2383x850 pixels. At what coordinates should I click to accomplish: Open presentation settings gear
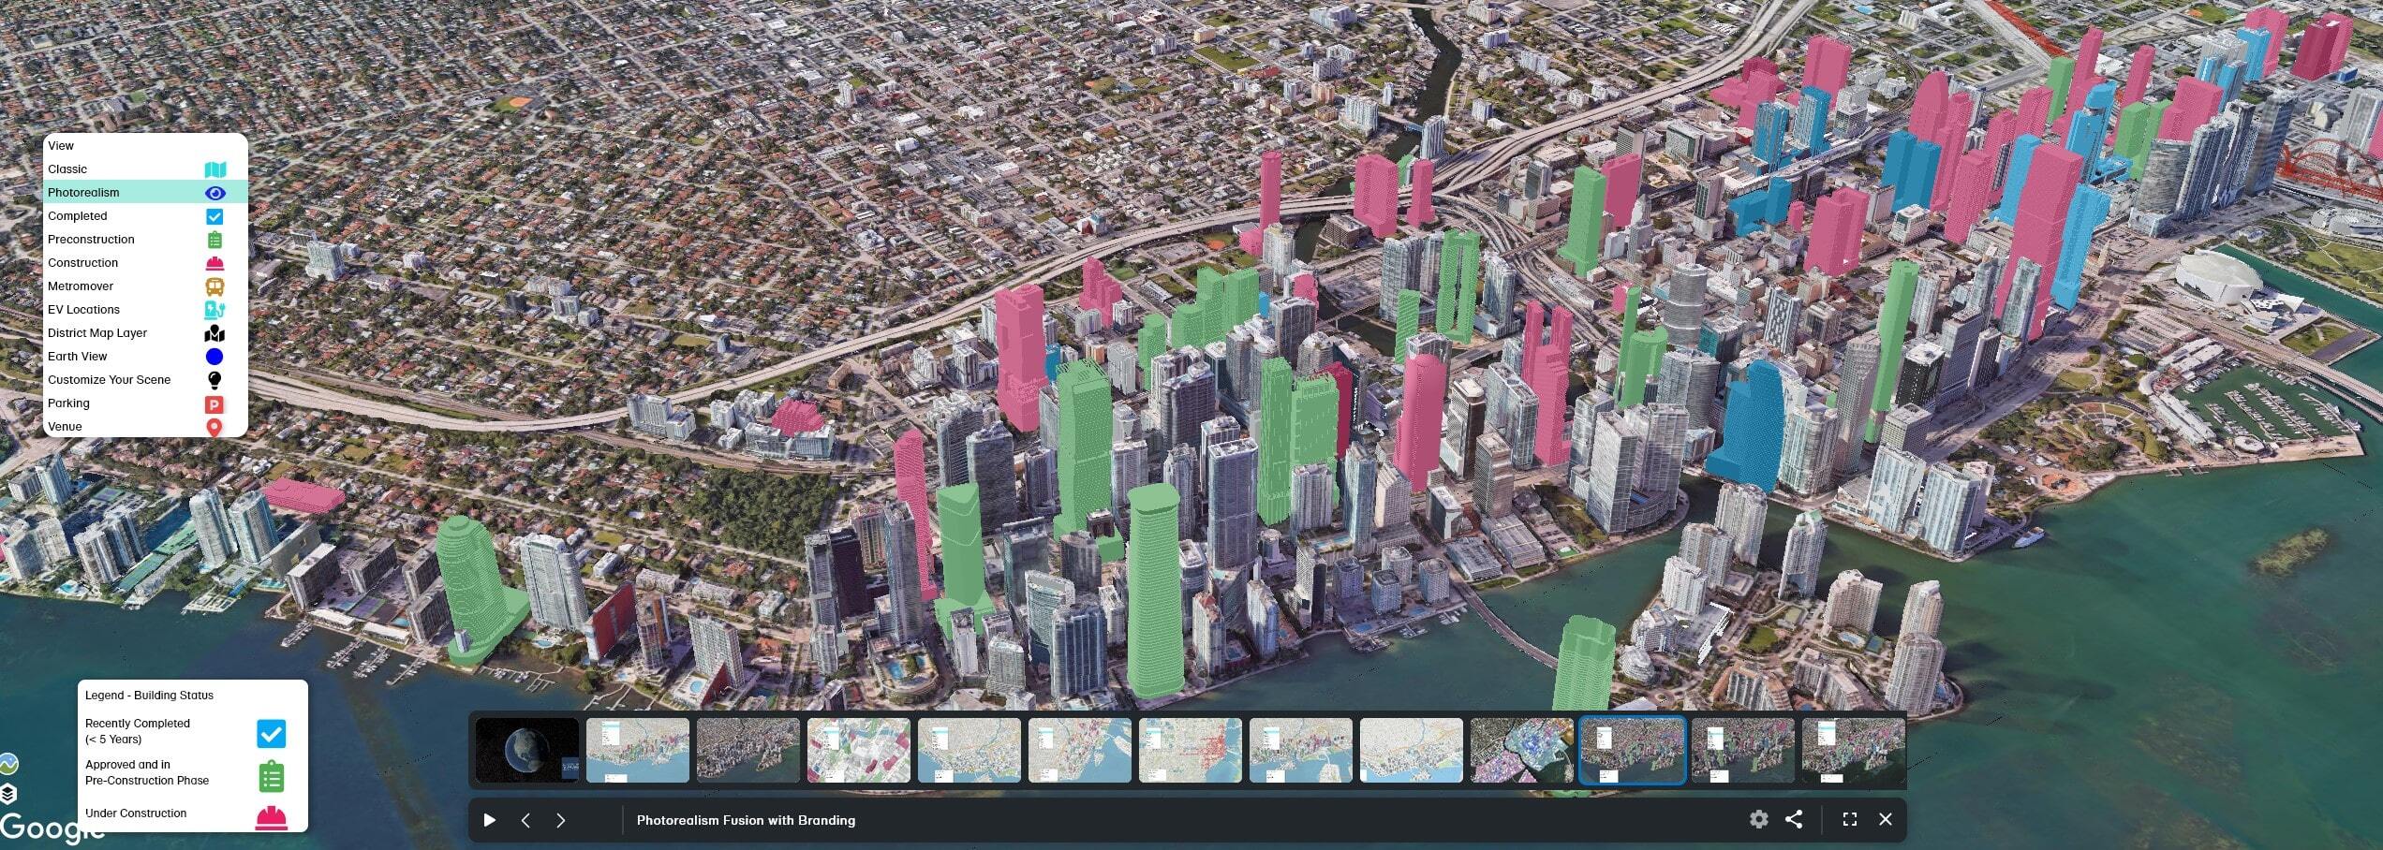click(x=1758, y=819)
